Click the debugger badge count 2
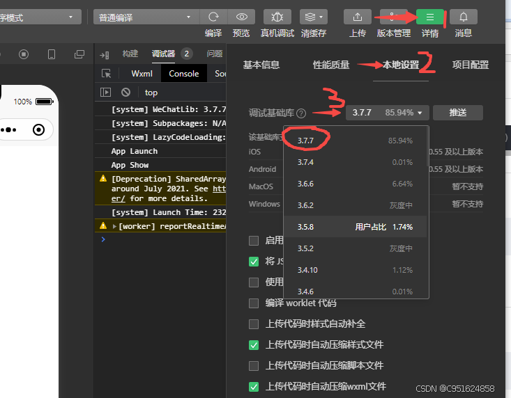 click(186, 54)
